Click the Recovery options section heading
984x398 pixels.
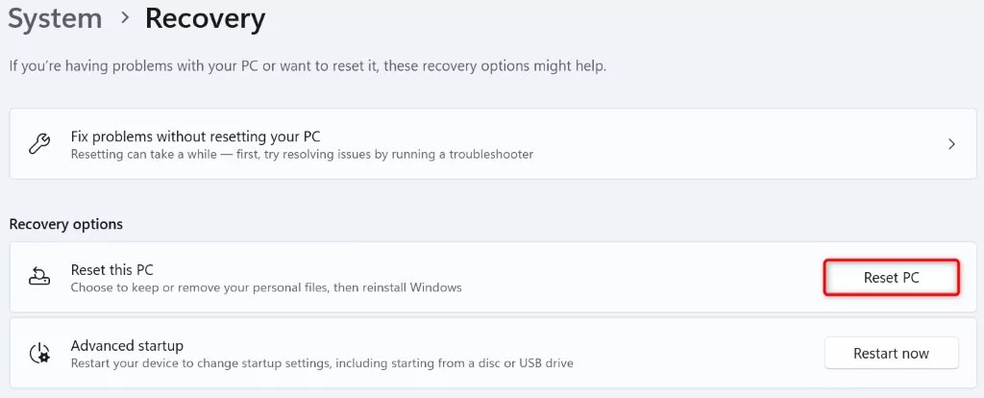click(66, 224)
